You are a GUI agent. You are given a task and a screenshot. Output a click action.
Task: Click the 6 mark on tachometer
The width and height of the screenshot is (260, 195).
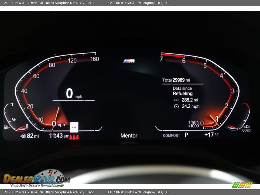(184, 61)
